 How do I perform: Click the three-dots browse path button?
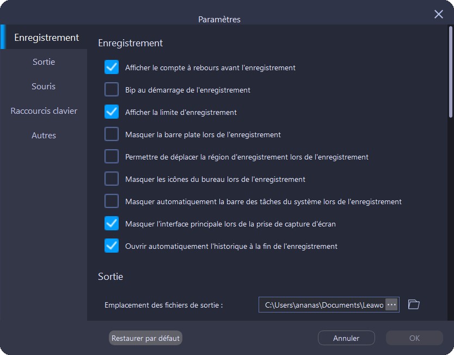point(391,304)
